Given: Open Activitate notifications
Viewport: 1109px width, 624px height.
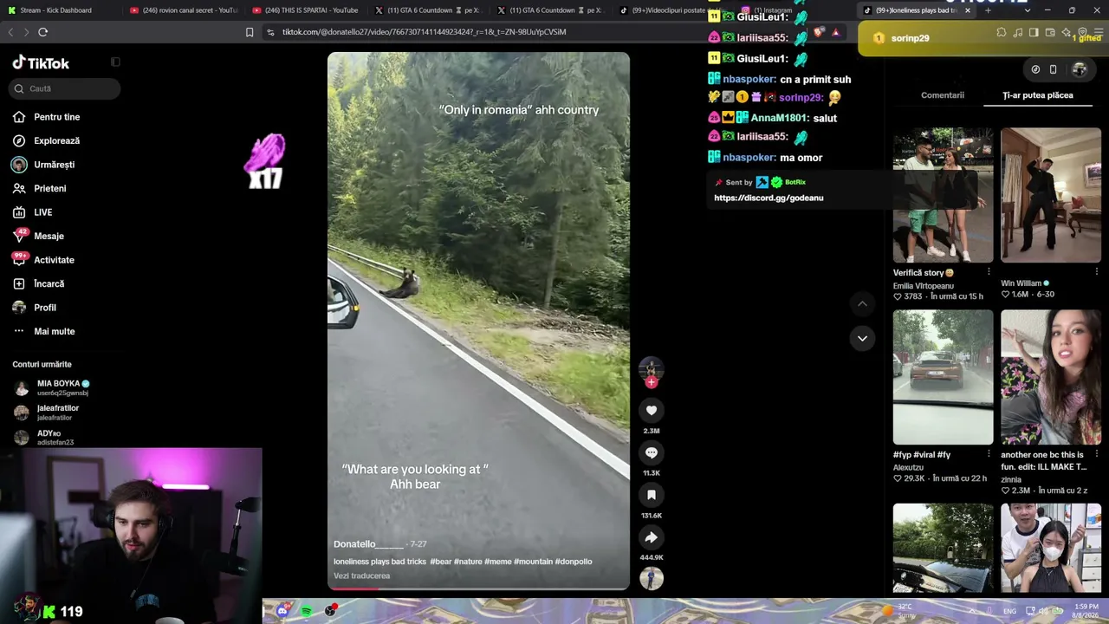Looking at the screenshot, I should (54, 260).
